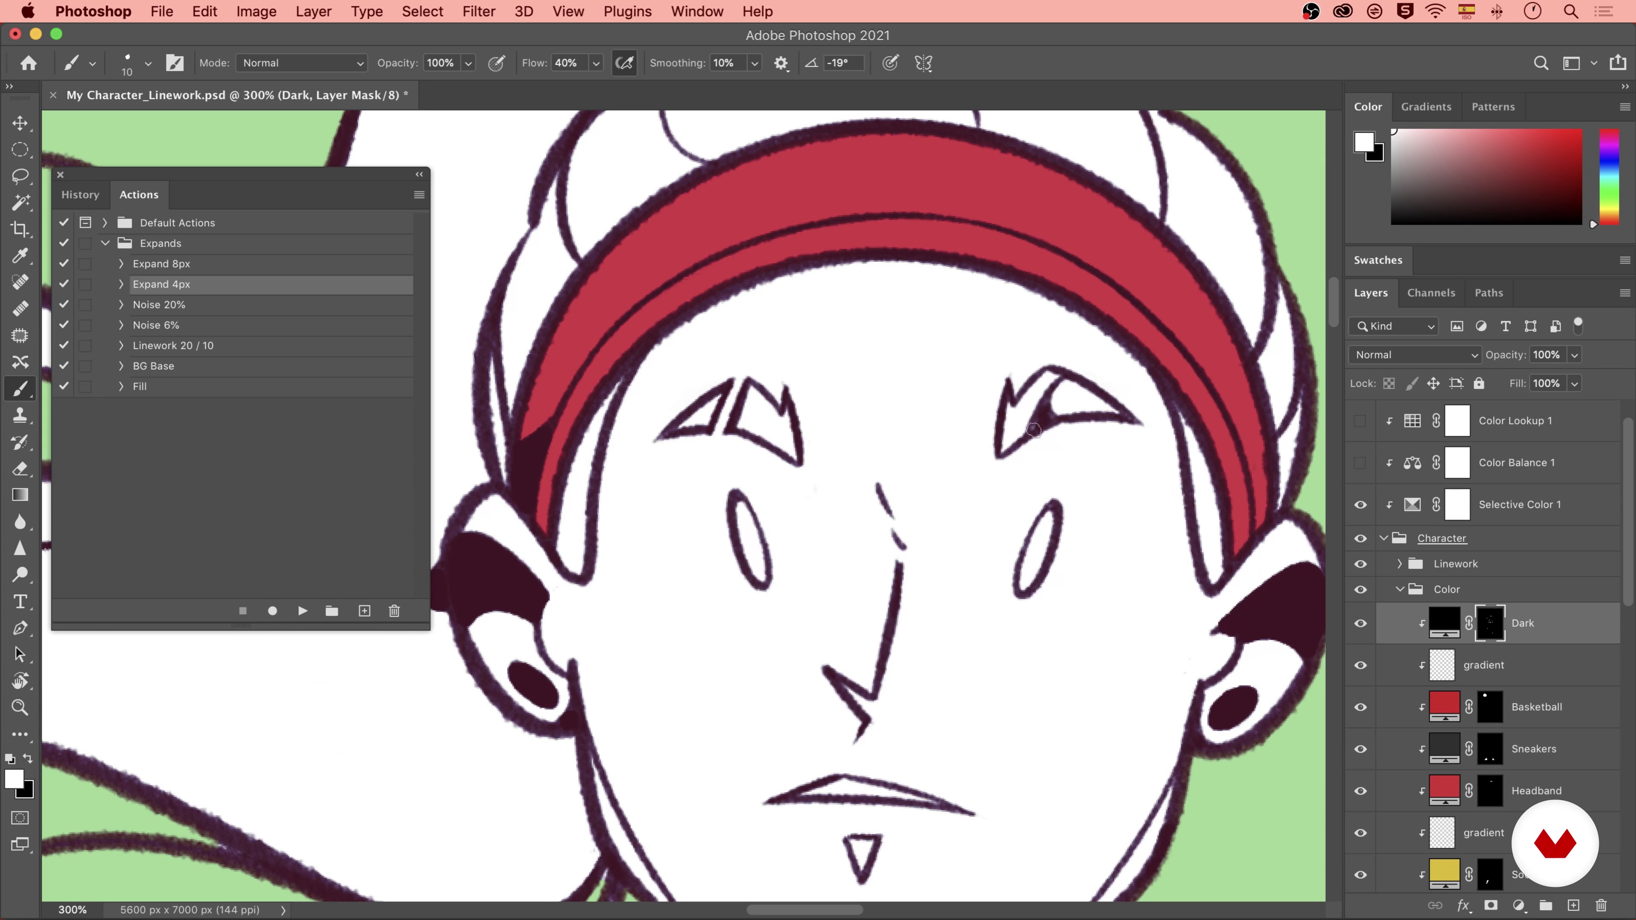The height and width of the screenshot is (920, 1636).
Task: Add layer mask at Layers panel bottom
Action: point(1491,905)
